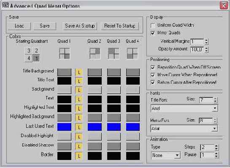Viewport: 230px width, 168px height.
Task: Toggle lock L for Highlighted Text row
Action: (79, 109)
